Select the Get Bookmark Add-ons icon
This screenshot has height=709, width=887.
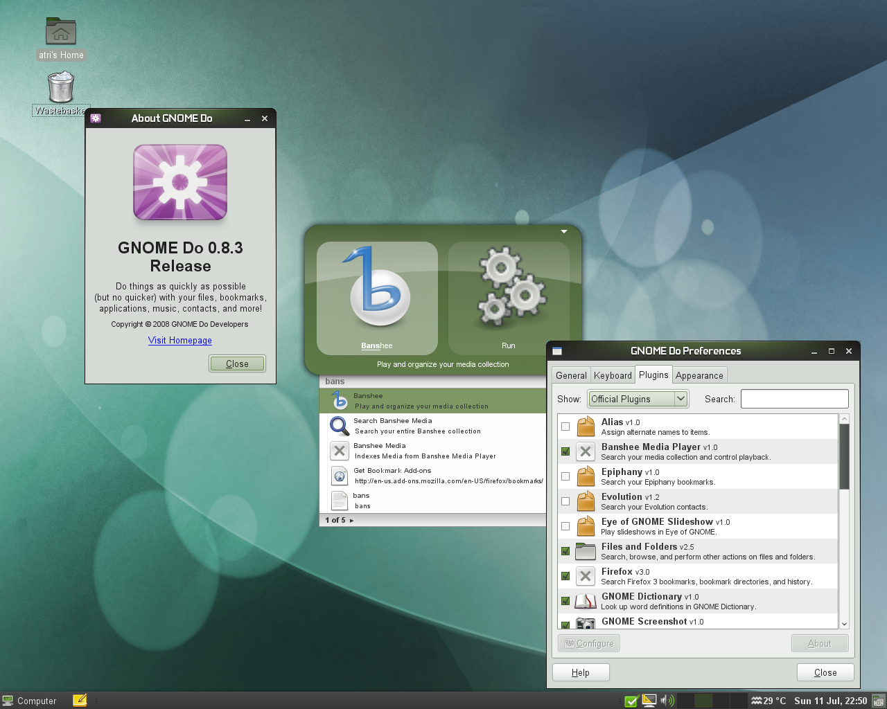(x=340, y=476)
